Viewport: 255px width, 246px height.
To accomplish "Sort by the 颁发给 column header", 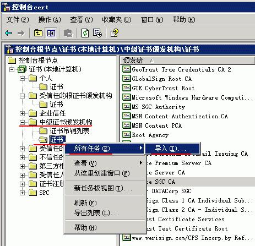I will pyautogui.click(x=187, y=60).
